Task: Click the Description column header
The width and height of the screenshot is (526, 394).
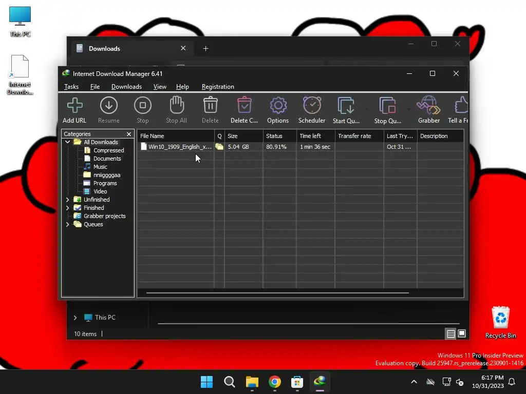Action: point(440,136)
